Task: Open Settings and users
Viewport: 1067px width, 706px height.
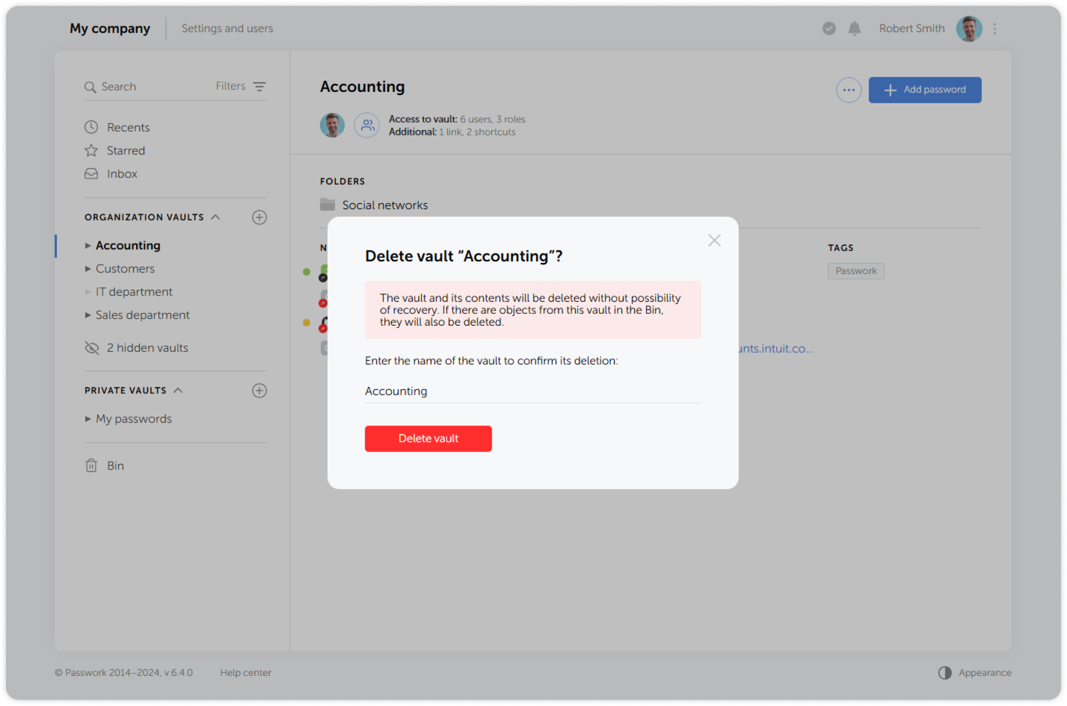Action: pos(227,28)
